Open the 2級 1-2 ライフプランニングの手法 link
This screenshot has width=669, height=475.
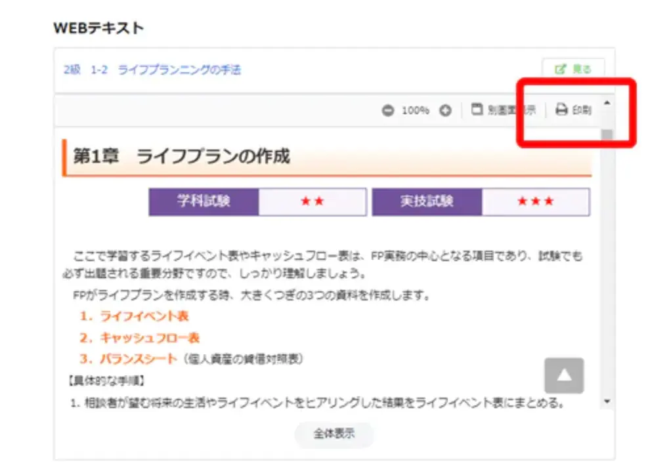(152, 70)
